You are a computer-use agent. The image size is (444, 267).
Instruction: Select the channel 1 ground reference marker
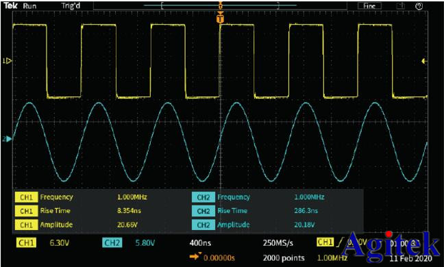coord(8,61)
